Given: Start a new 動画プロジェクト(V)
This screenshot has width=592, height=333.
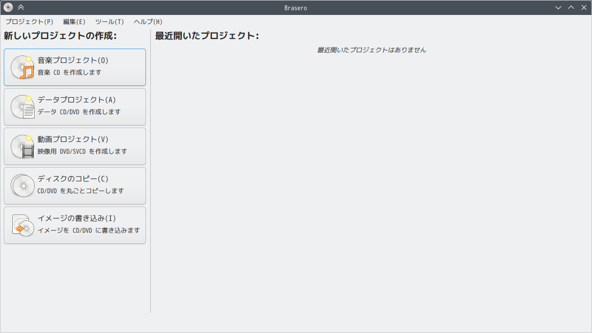Looking at the screenshot, I should (x=75, y=146).
